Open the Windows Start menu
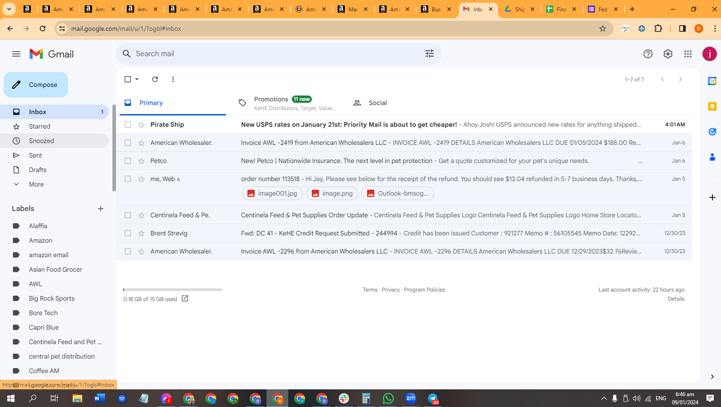The width and height of the screenshot is (721, 407). (x=11, y=398)
